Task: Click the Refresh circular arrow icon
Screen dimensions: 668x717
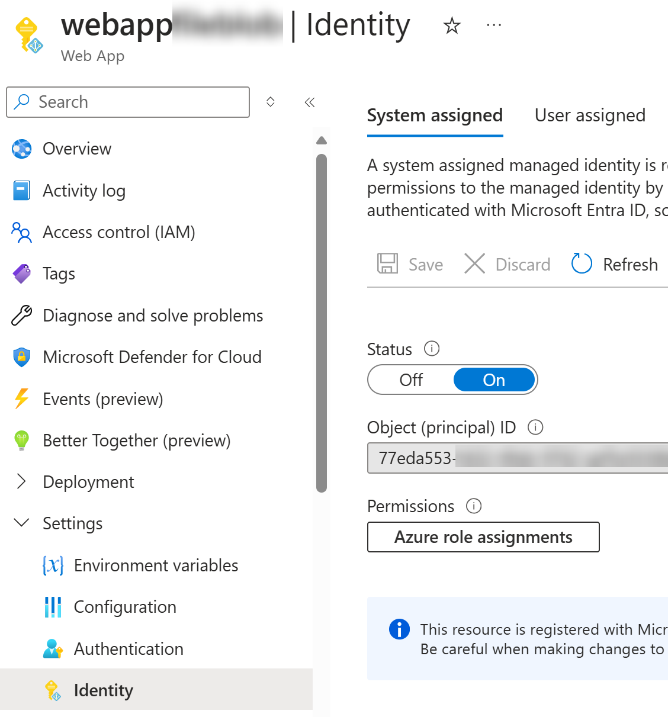Action: [x=582, y=263]
